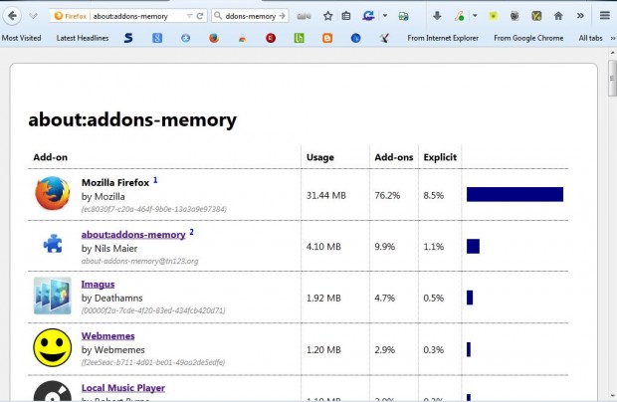Click the yellow square toolbar icon

pos(493,16)
